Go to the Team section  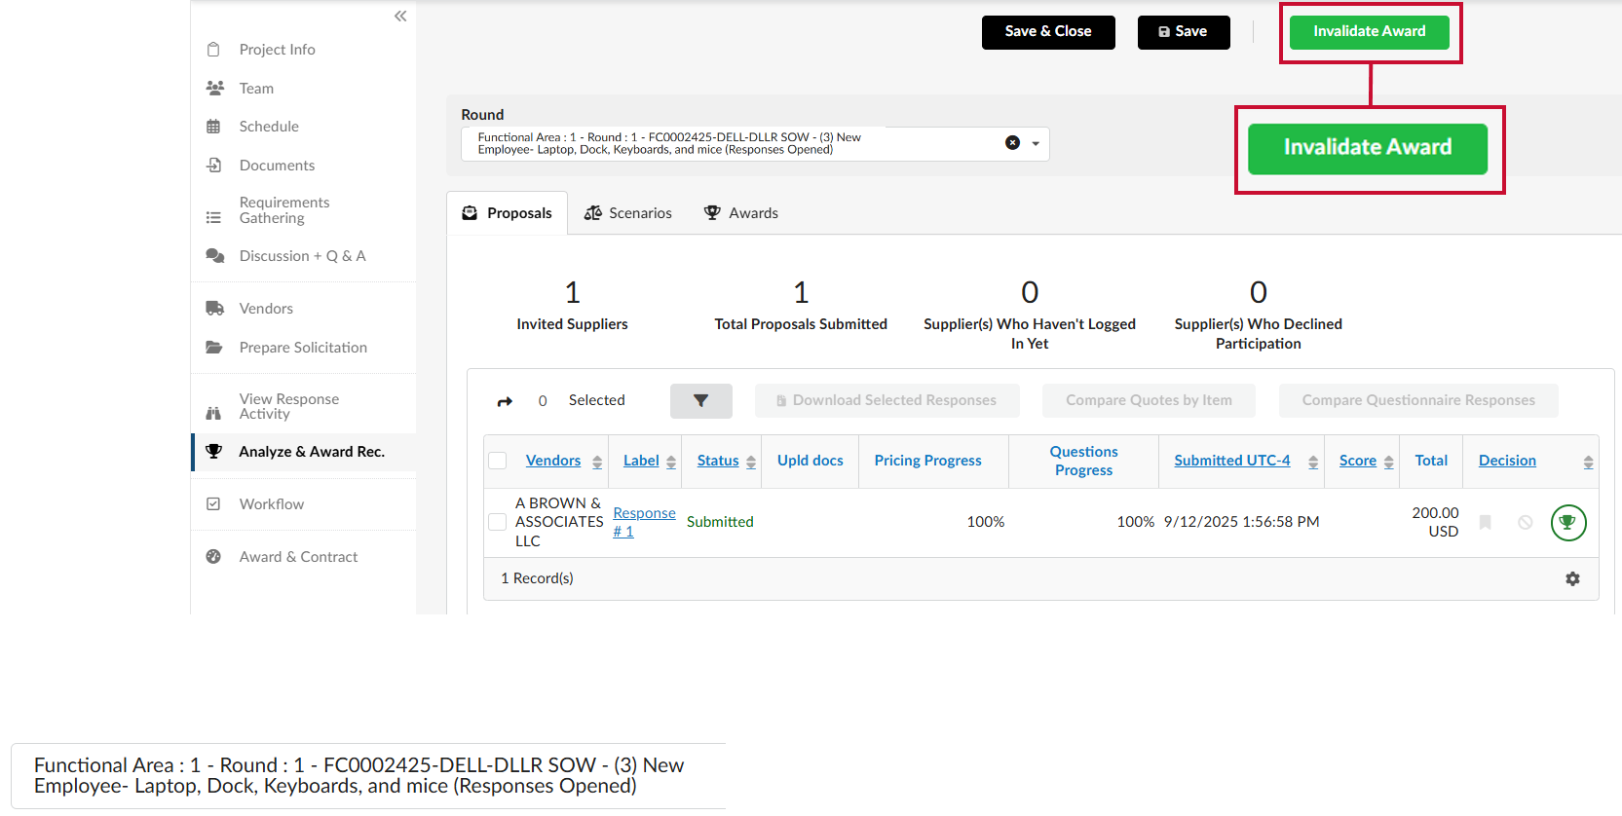coord(256,89)
